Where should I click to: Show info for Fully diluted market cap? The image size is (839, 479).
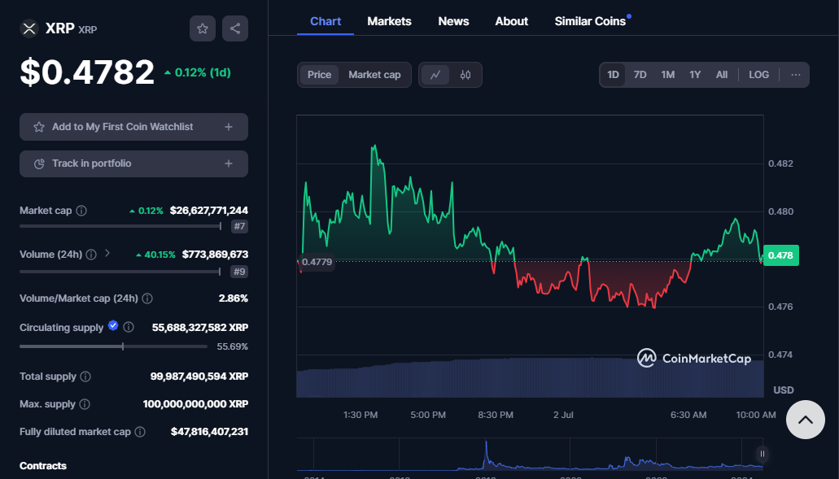coord(140,431)
